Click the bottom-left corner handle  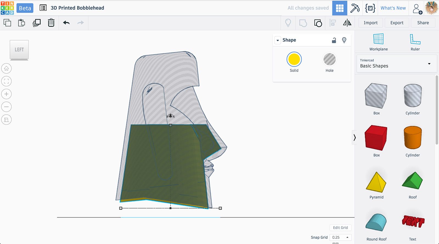(x=121, y=208)
